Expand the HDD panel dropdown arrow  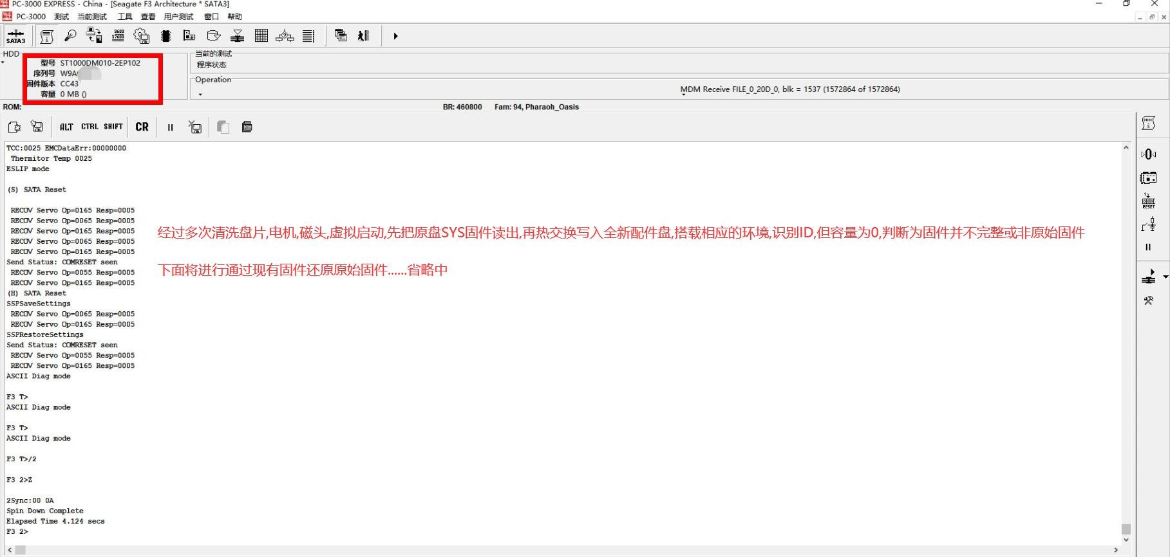pyautogui.click(x=3, y=62)
